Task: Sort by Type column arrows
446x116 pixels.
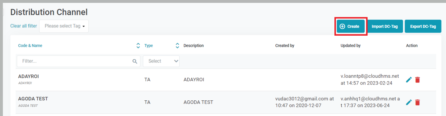Action: tap(177, 46)
